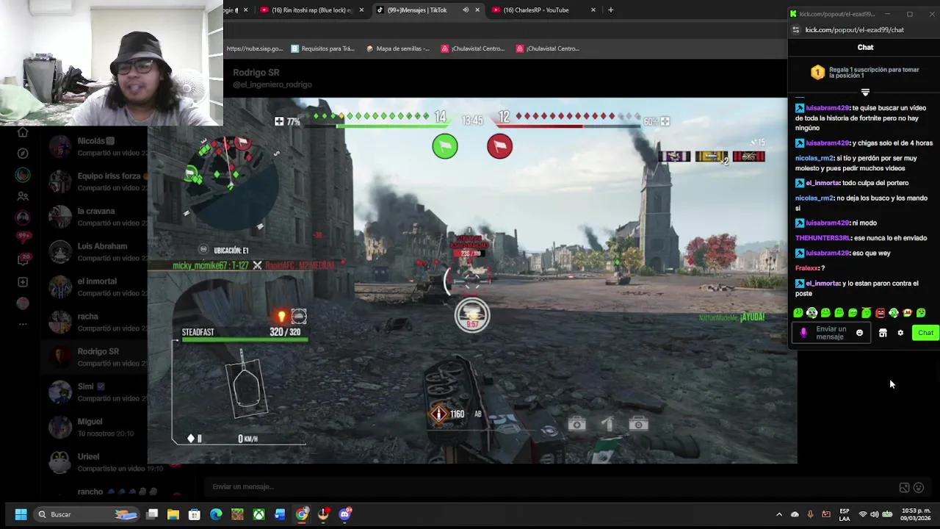
Task: Click the red flag capture icon in game
Action: point(500,146)
